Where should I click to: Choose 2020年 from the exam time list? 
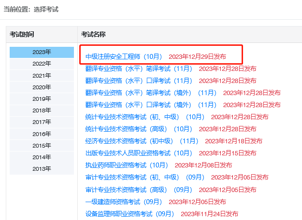[x=42, y=87]
